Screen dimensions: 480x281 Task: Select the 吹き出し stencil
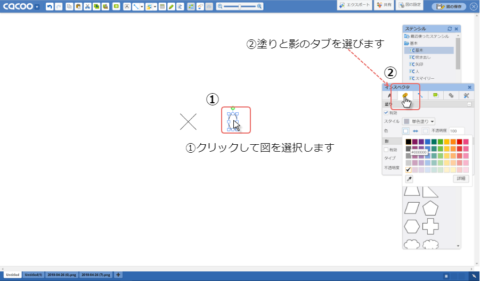(x=420, y=57)
